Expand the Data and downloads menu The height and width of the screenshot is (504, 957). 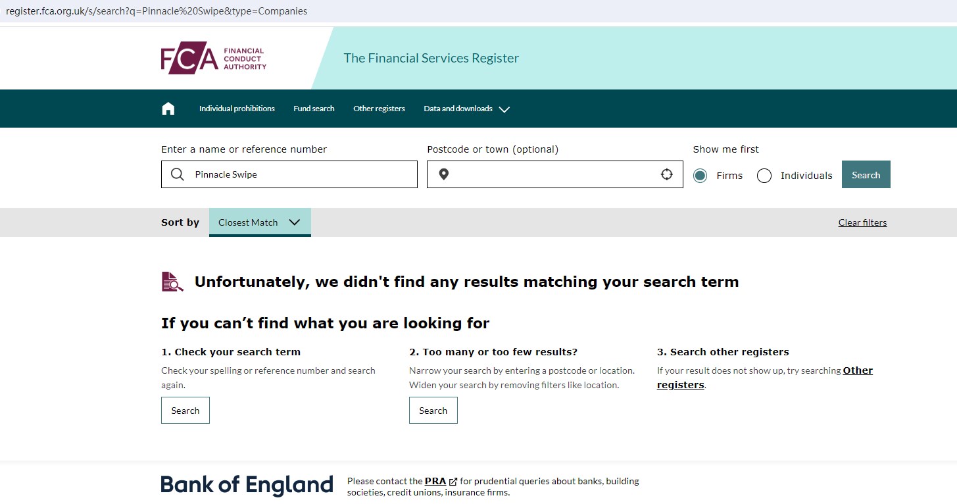tap(466, 109)
